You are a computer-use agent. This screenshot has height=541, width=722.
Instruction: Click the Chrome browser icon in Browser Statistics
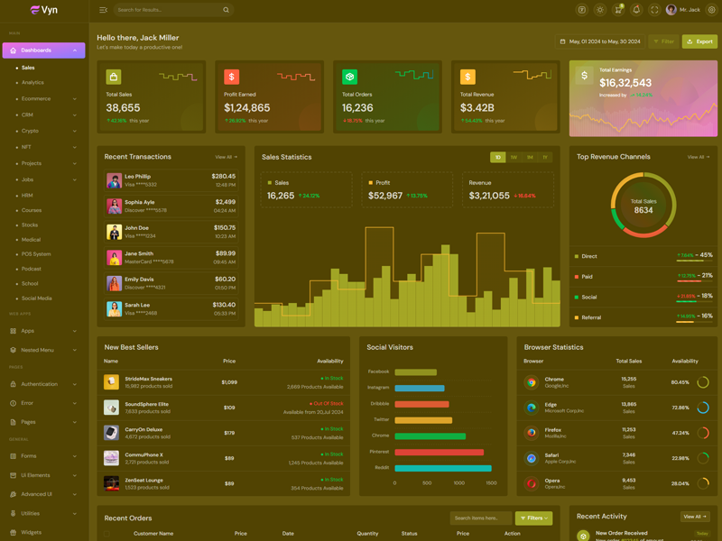(x=532, y=382)
